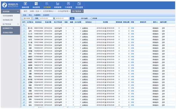Image resolution: width=176 pixels, height=109 pixels.
Task: Open 会员信息管理 in the sidebar
Action: click(x=8, y=16)
